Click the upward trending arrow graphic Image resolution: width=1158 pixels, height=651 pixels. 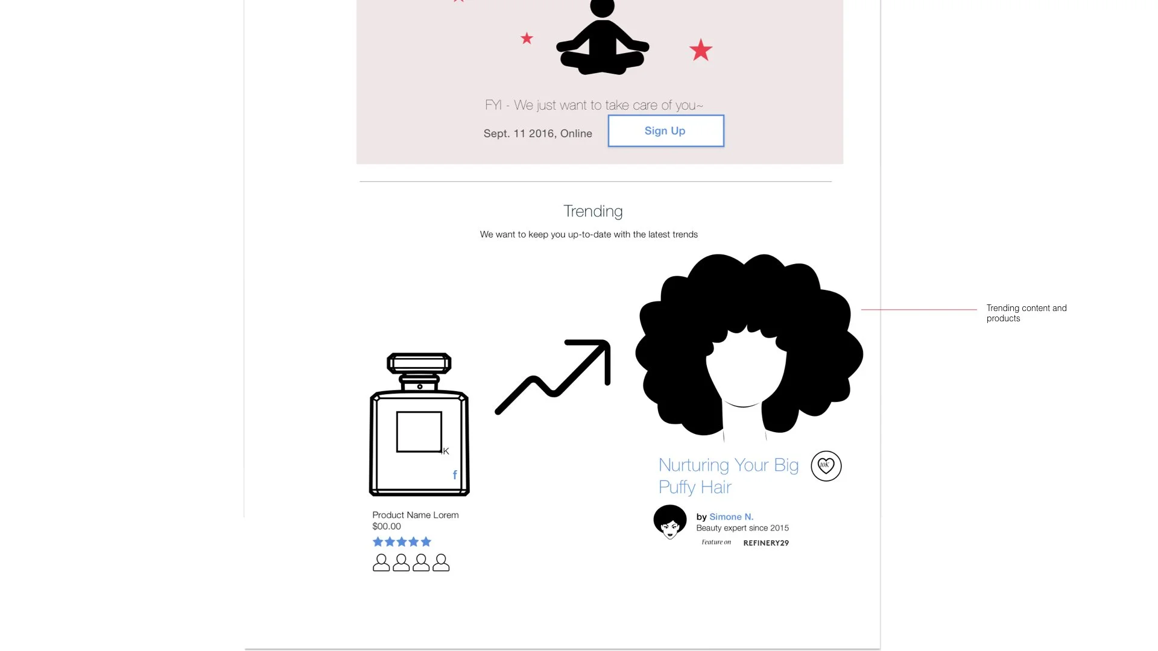coord(552,377)
